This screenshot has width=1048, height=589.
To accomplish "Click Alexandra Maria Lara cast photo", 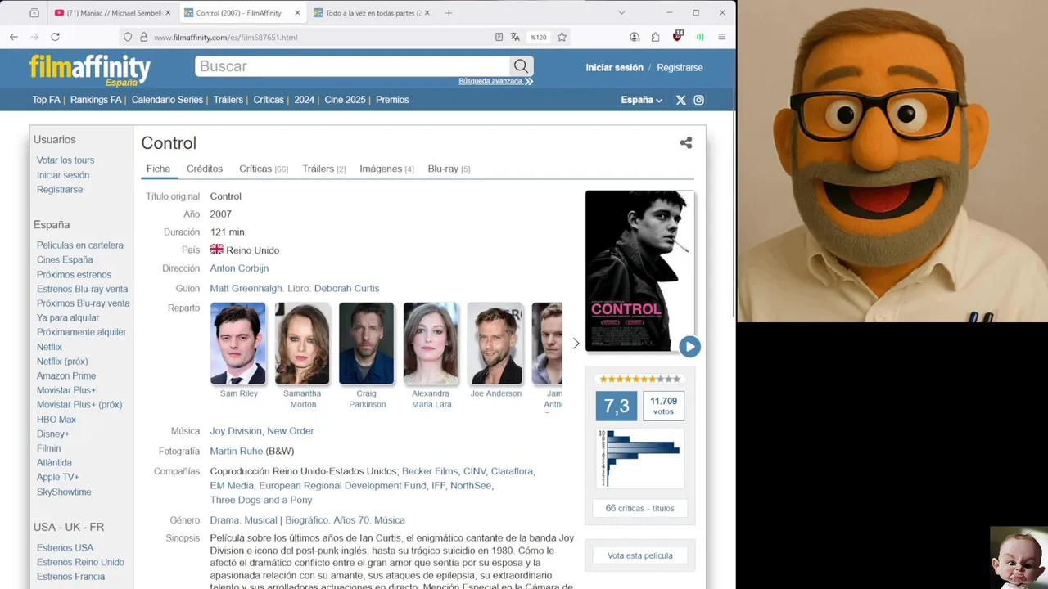I will [x=431, y=344].
